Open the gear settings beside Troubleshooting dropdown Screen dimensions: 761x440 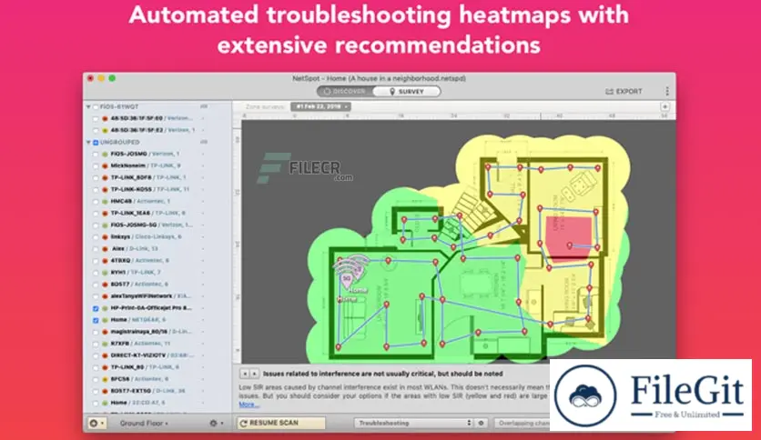pos(481,423)
